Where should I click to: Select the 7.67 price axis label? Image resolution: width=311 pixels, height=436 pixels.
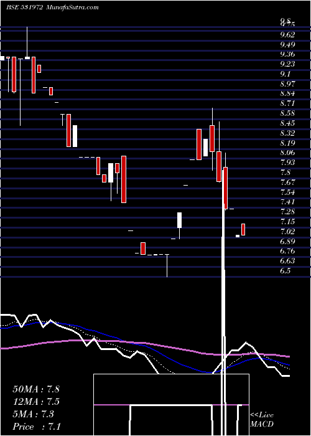(287, 182)
